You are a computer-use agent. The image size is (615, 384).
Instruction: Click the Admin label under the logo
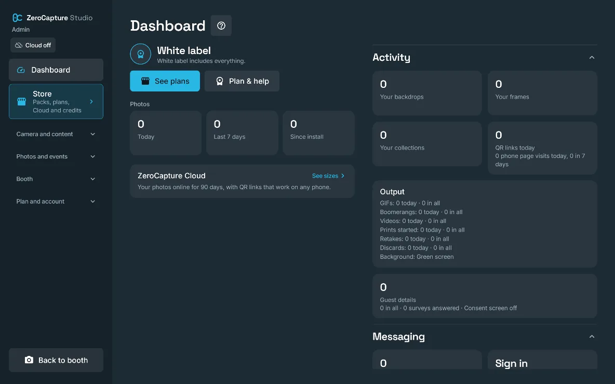tap(21, 30)
